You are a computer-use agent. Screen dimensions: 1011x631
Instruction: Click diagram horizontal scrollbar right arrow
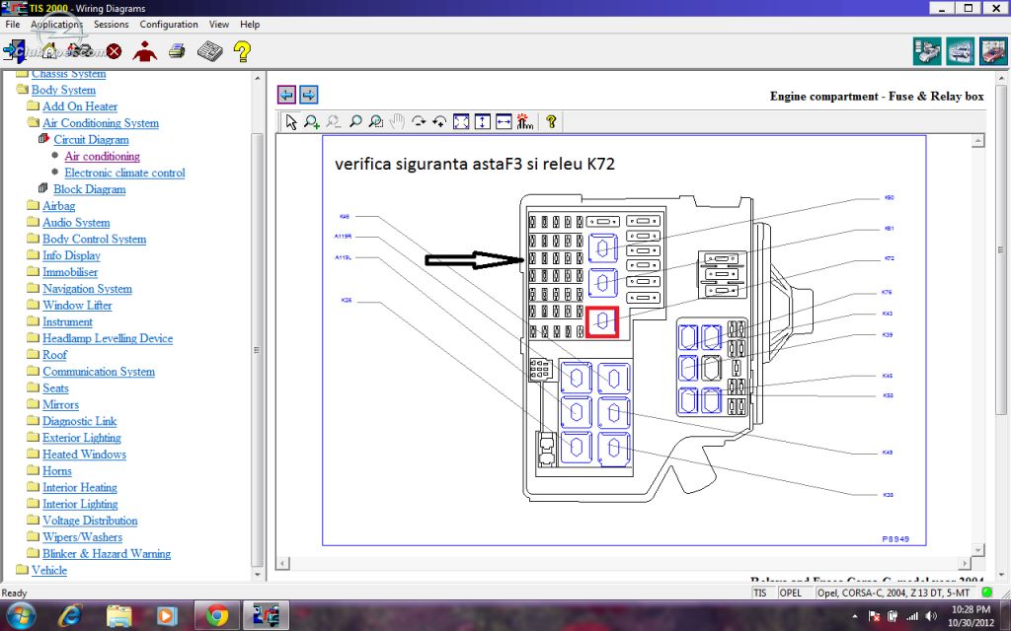coord(965,563)
